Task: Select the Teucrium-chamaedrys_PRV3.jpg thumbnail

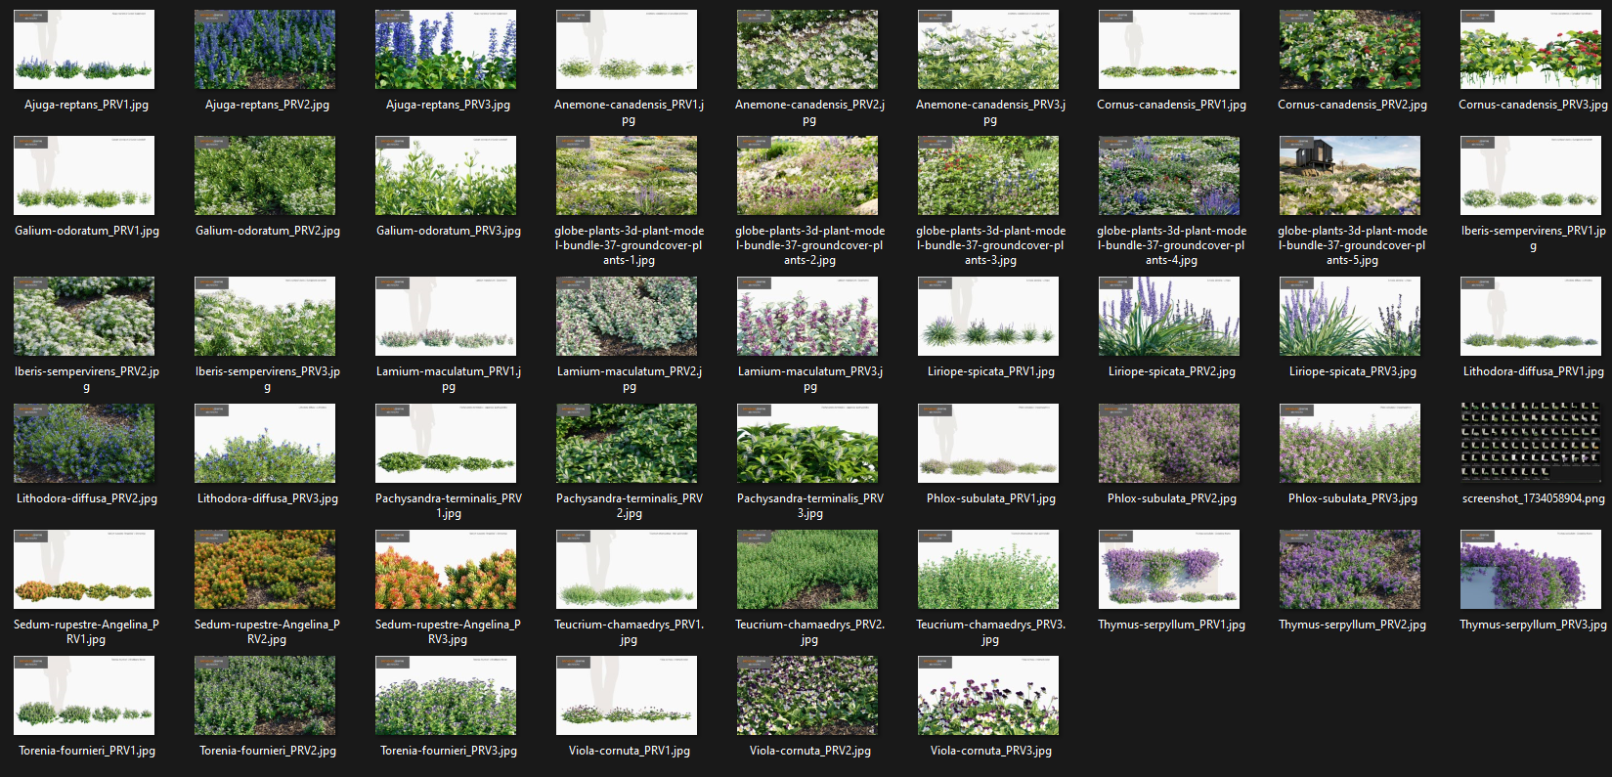Action: pyautogui.click(x=988, y=570)
